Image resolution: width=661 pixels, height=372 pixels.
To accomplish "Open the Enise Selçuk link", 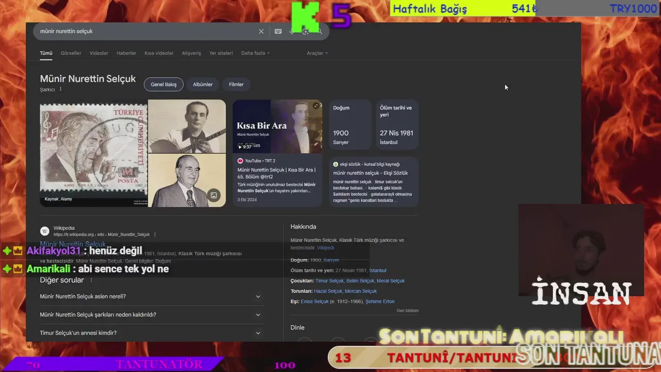I will [x=314, y=302].
